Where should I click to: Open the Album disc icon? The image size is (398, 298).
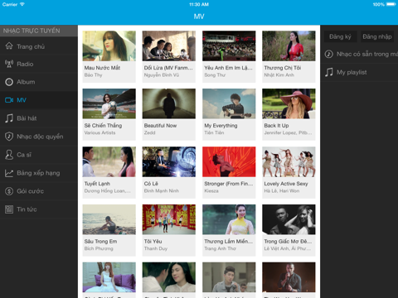coord(9,82)
